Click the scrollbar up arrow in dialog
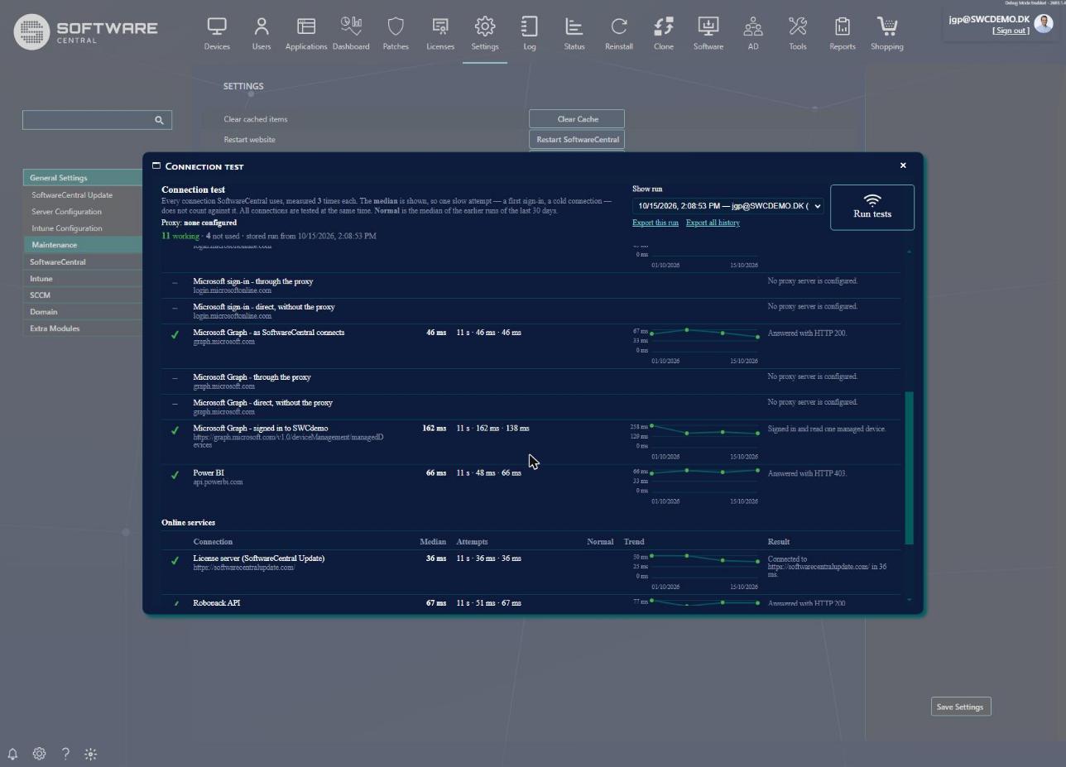 click(910, 251)
